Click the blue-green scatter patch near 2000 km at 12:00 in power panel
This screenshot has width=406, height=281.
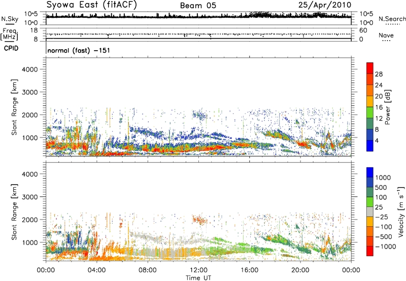200,114
